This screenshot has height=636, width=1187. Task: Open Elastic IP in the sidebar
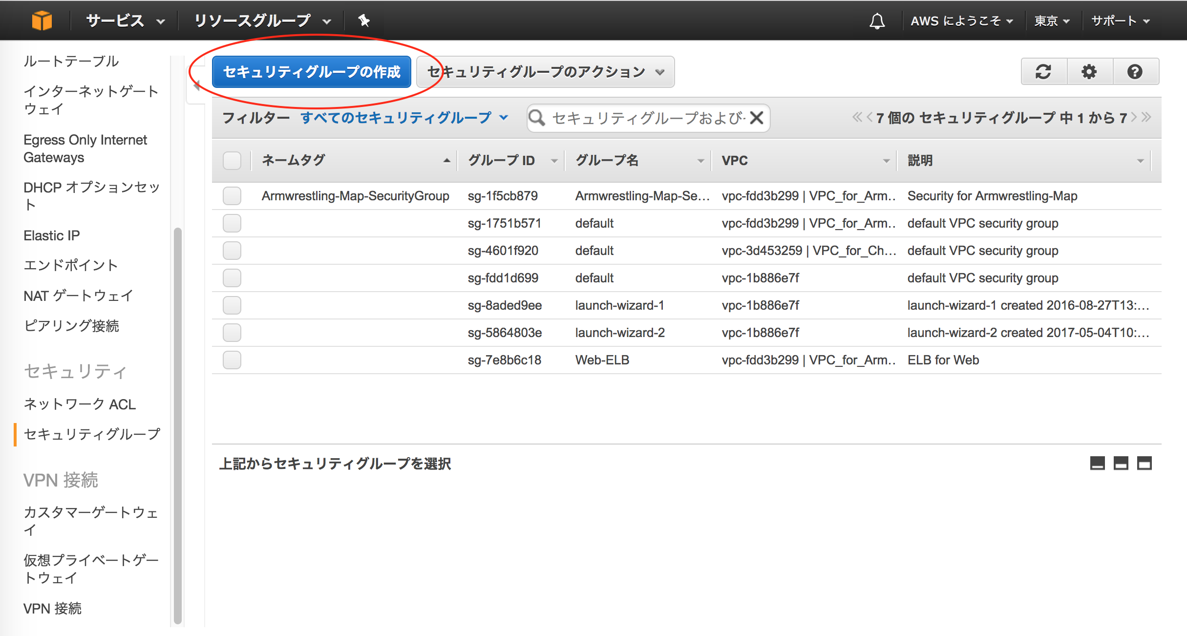(51, 235)
